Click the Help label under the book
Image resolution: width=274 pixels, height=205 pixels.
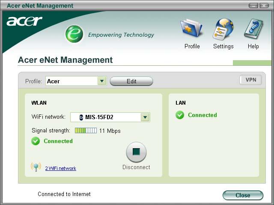pos(253,47)
